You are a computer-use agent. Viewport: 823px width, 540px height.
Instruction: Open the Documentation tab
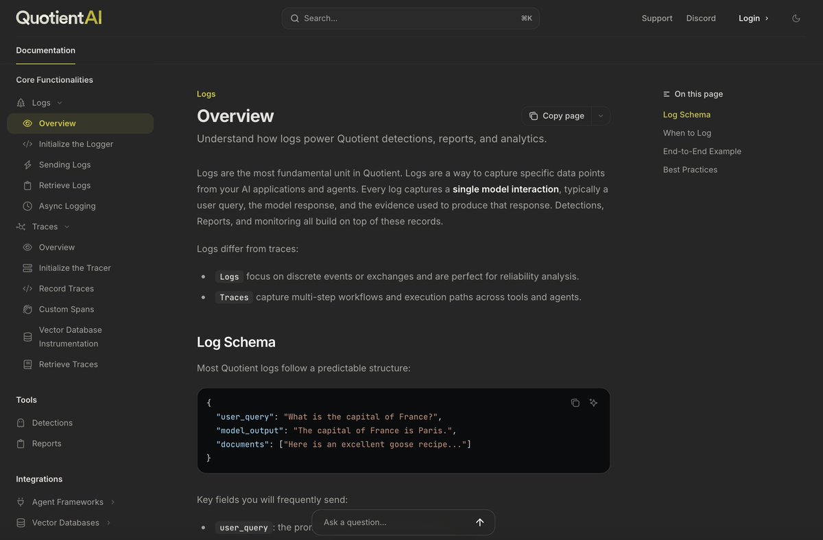click(x=46, y=50)
